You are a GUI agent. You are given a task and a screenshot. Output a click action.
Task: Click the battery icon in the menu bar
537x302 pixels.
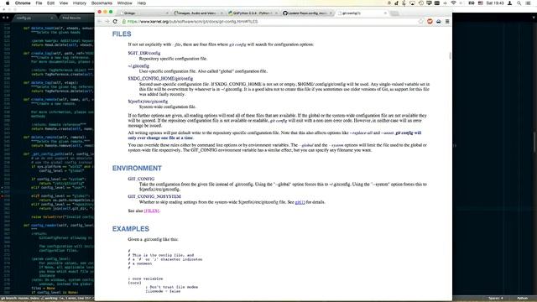point(472,3)
